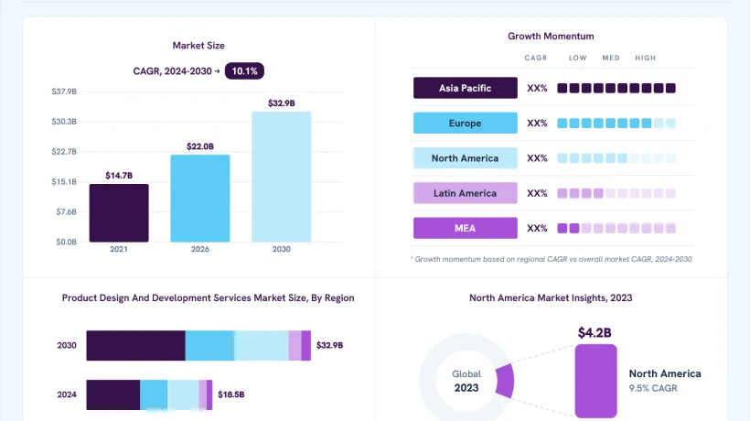750x421 pixels.
Task: Click the growth momentum footnote text
Action: point(551,259)
